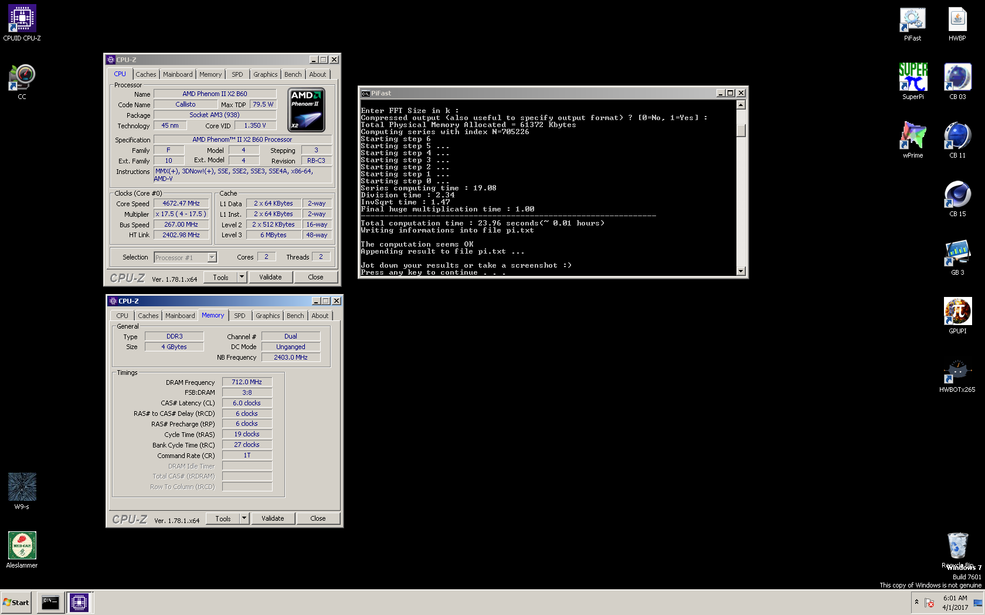Open Tools dropdown arrow in top CPU-Z
Image resolution: width=985 pixels, height=615 pixels.
pos(242,277)
